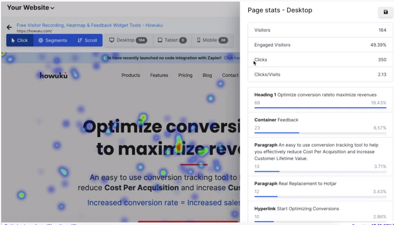Click the save icon in Page stats
The image size is (394, 225).
[x=385, y=12]
